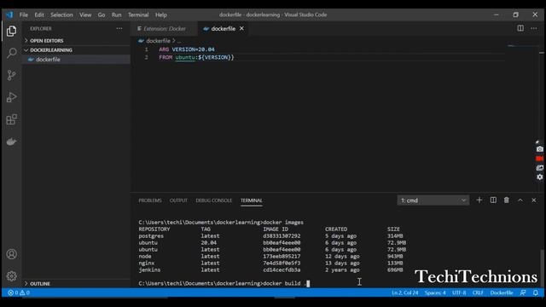Switch to the Terminal panel tab
546x307 pixels.
tap(251, 200)
